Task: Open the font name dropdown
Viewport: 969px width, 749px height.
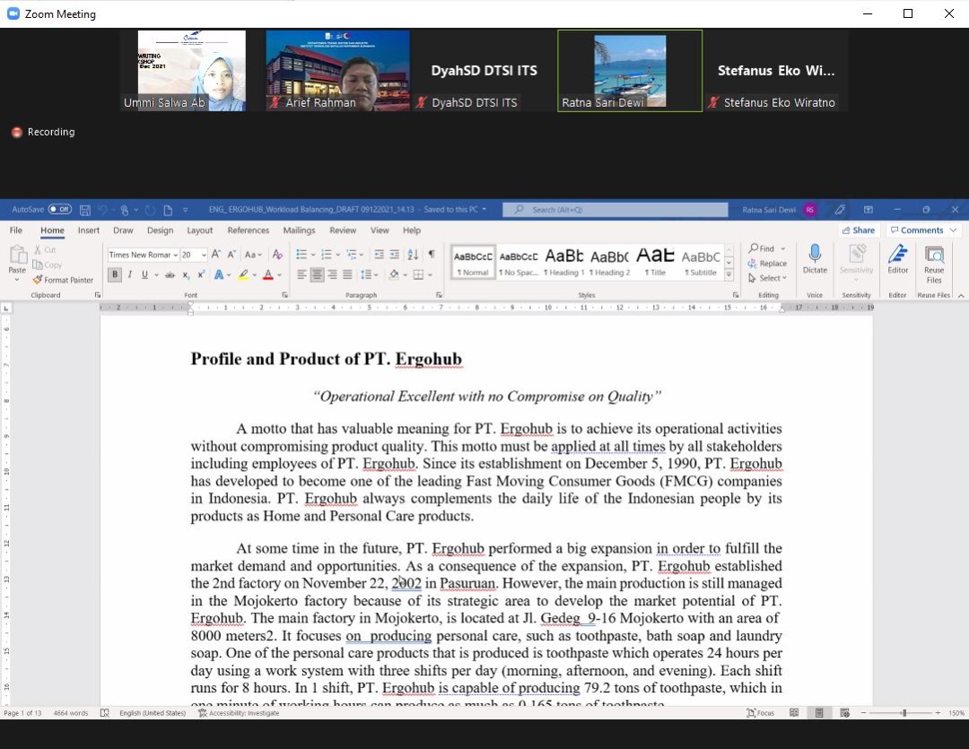Action: click(x=176, y=256)
